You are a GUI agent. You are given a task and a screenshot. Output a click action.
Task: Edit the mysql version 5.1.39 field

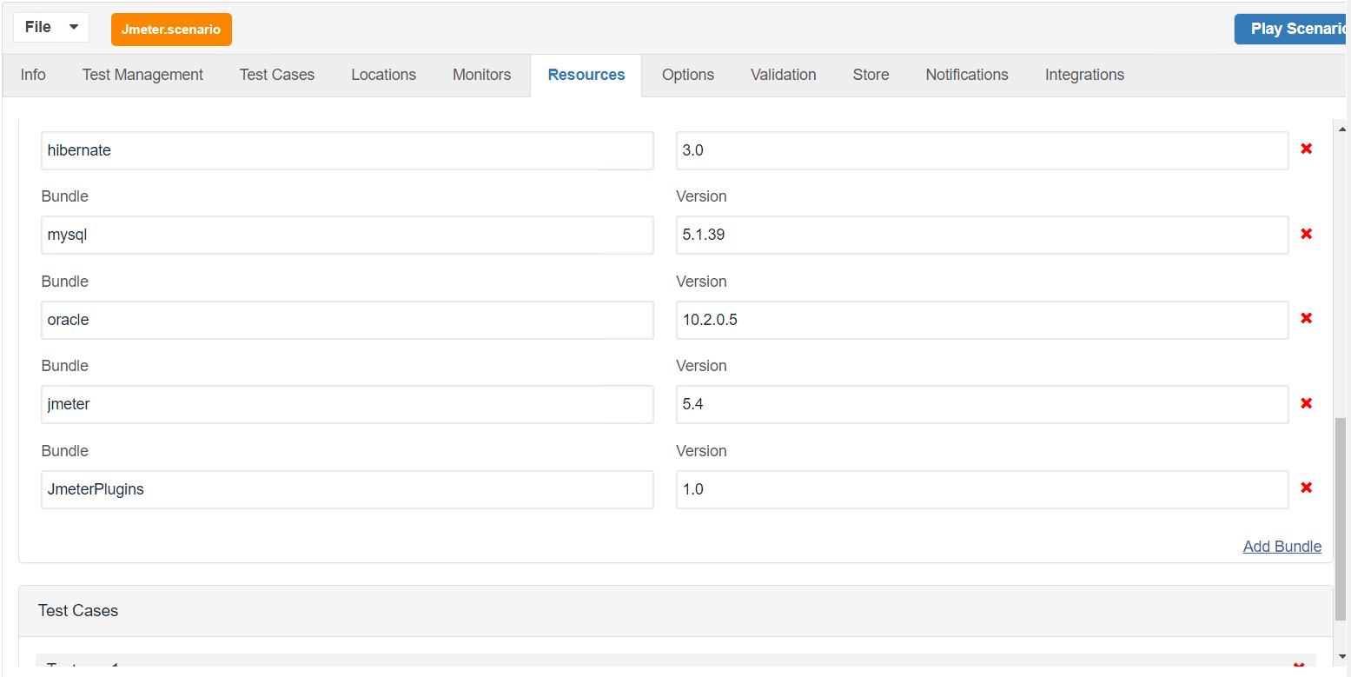pos(983,235)
